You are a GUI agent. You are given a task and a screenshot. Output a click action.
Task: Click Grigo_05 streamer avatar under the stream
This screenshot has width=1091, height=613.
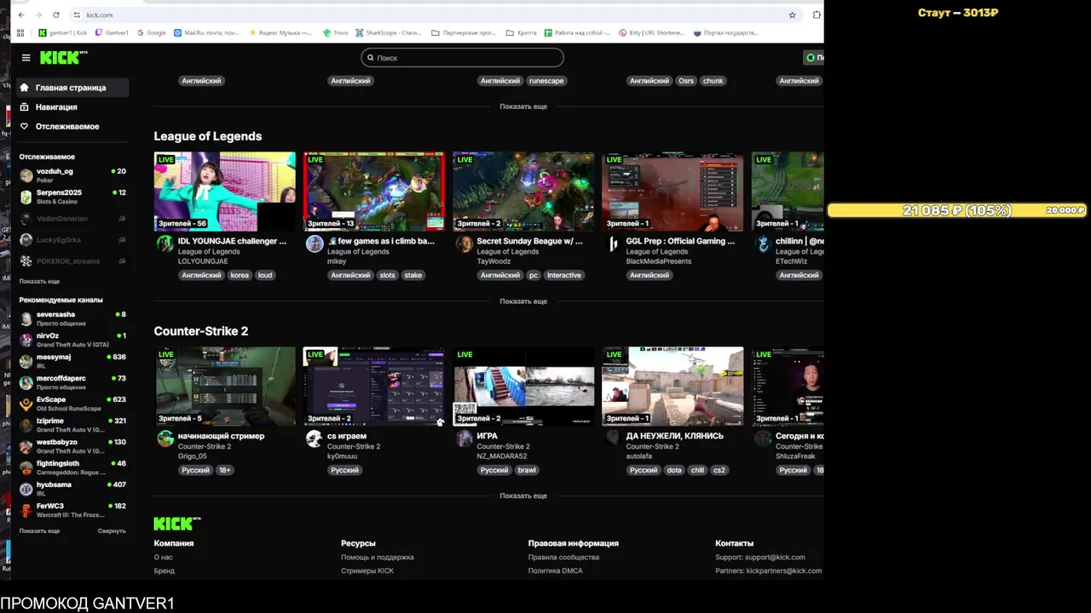165,438
